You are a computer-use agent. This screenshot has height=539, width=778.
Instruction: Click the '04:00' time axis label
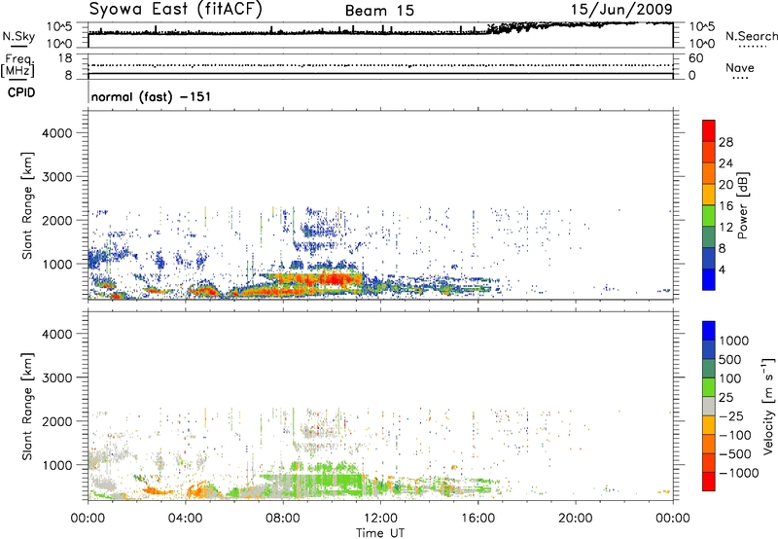tap(185, 519)
